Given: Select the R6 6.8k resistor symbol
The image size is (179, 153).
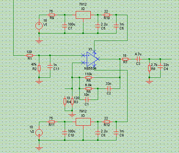Looking at the screenshot, I should click(x=89, y=88).
